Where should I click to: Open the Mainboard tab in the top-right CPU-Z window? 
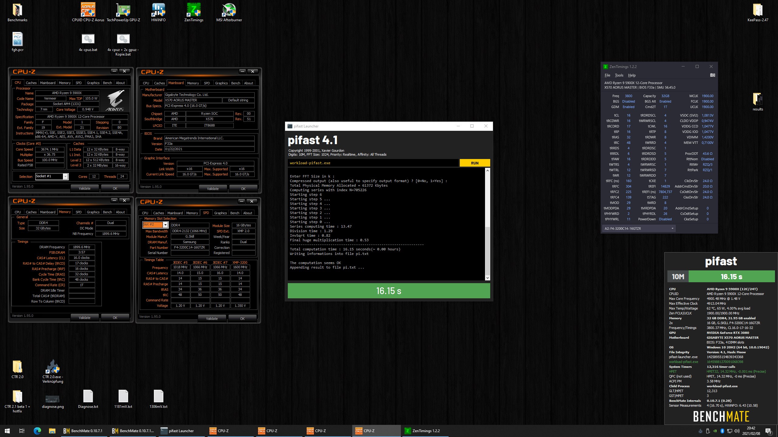click(x=176, y=83)
